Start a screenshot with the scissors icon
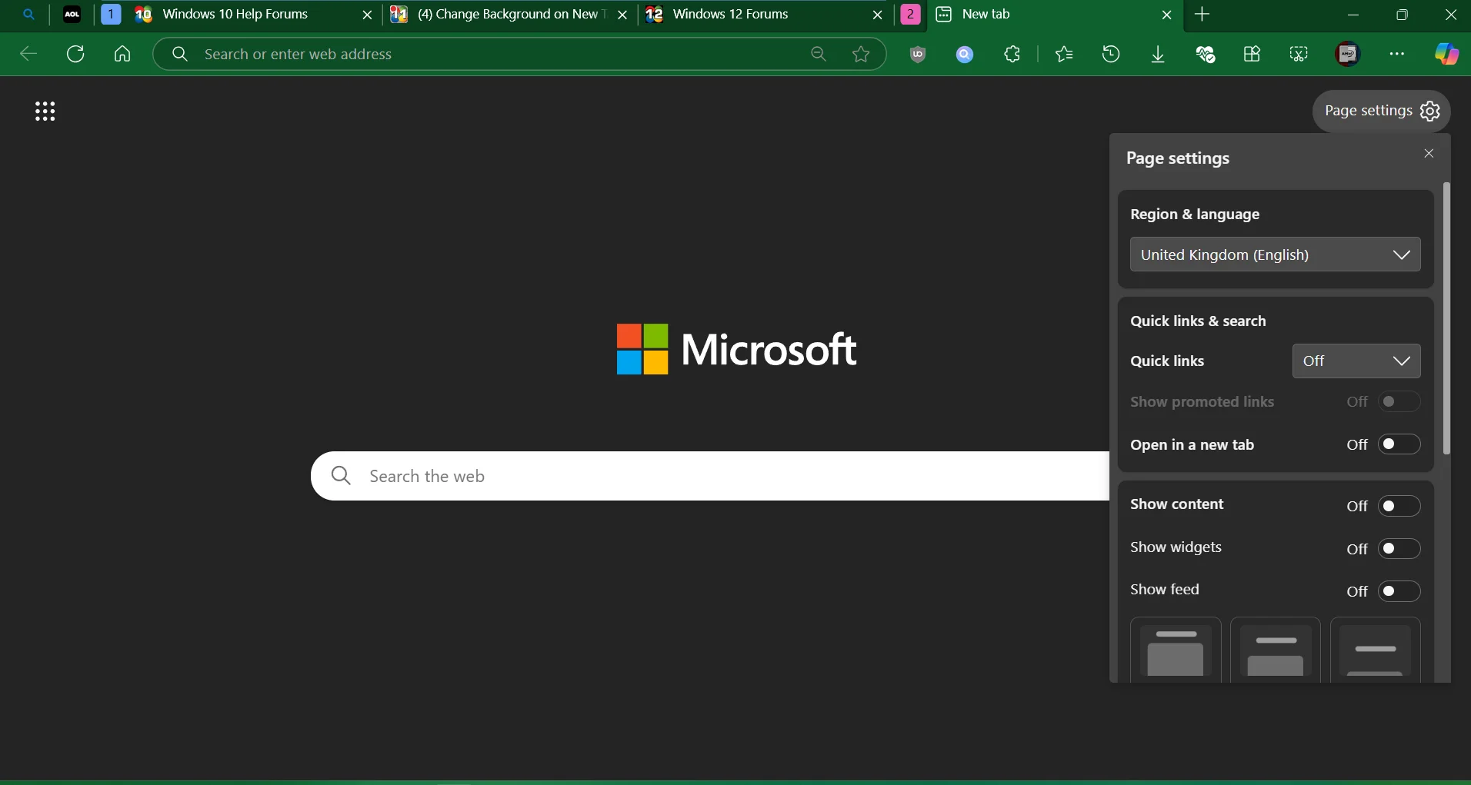 click(1299, 54)
